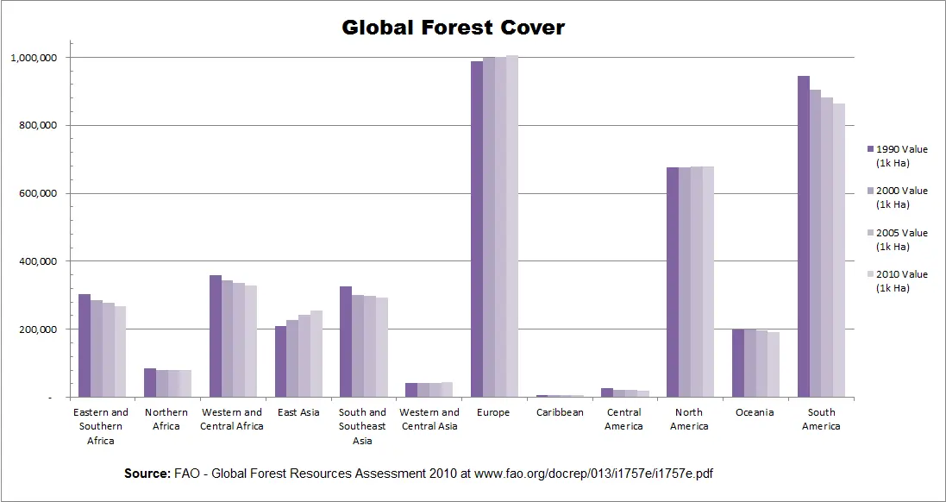Viewport: 946px width, 502px height.
Task: Click the Caribbean category label
Action: point(560,412)
